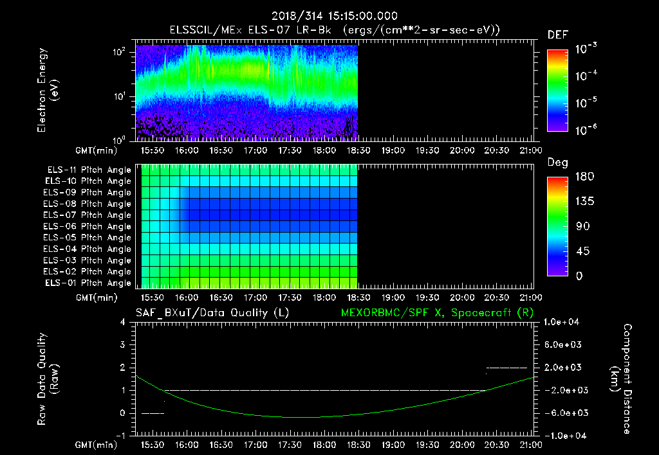Click the Raw Data Quality (Raw) axis label
This screenshot has height=455, width=659.
(x=48, y=379)
